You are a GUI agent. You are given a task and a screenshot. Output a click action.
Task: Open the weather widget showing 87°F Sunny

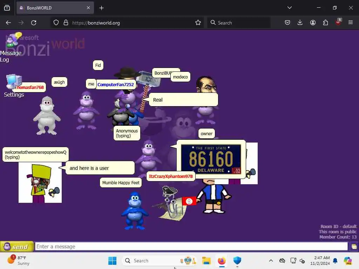(x=18, y=261)
